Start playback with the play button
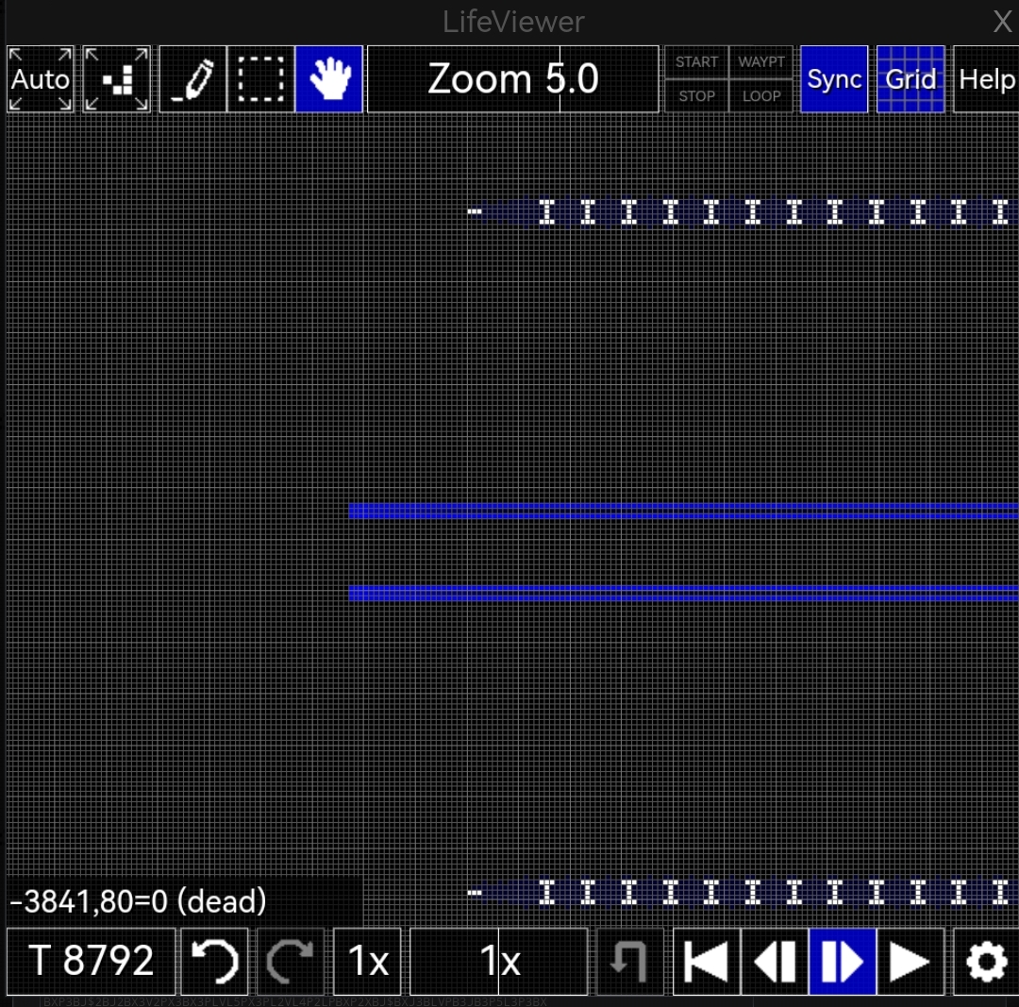 tap(910, 962)
